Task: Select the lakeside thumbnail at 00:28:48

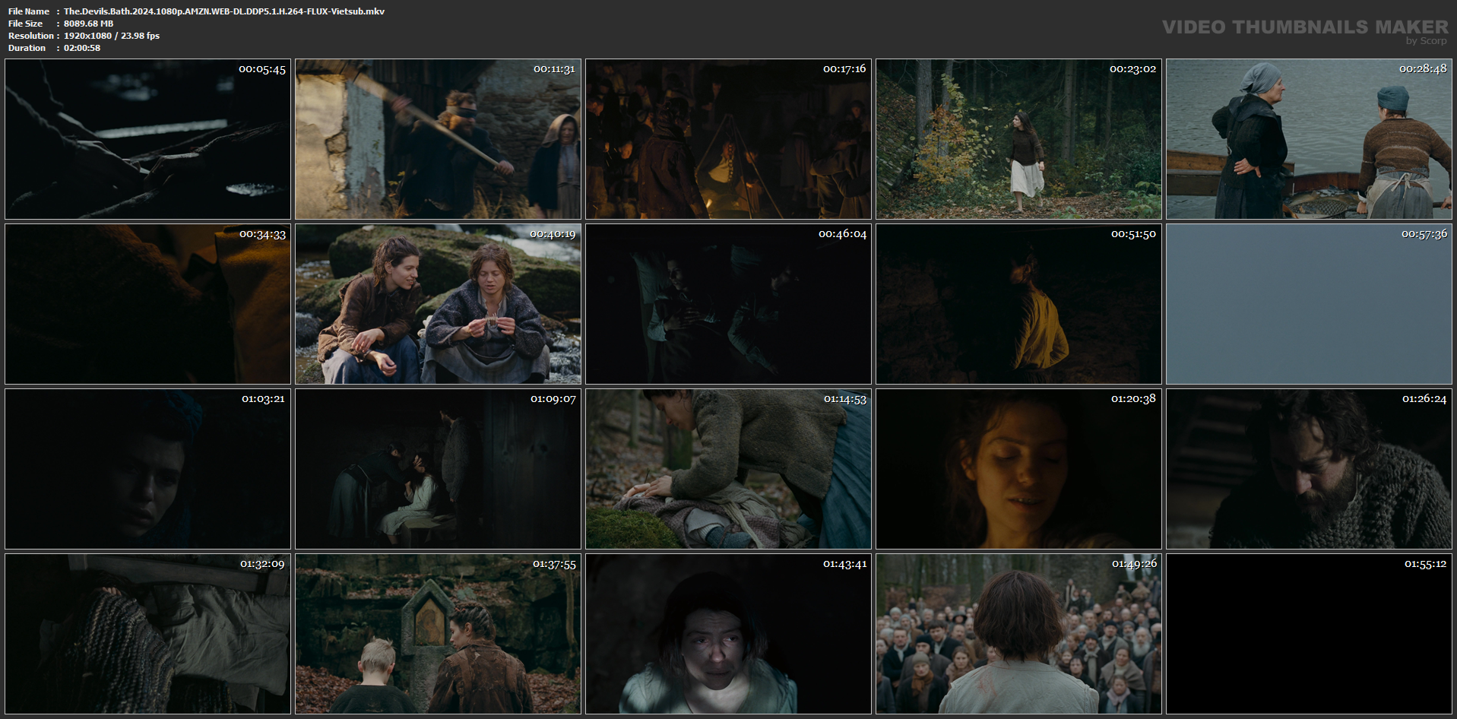Action: tap(1309, 139)
